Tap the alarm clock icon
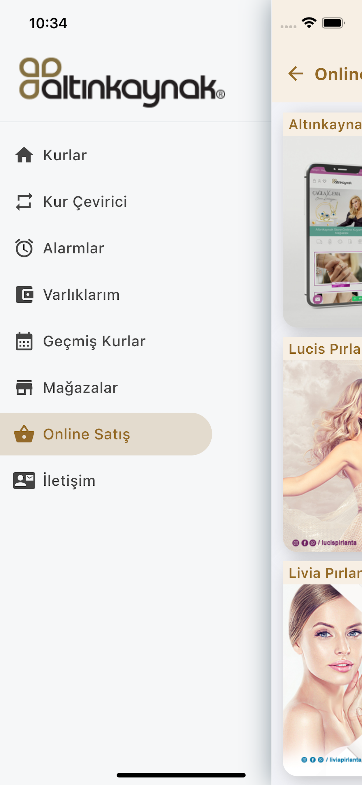362x785 pixels. pos(24,248)
